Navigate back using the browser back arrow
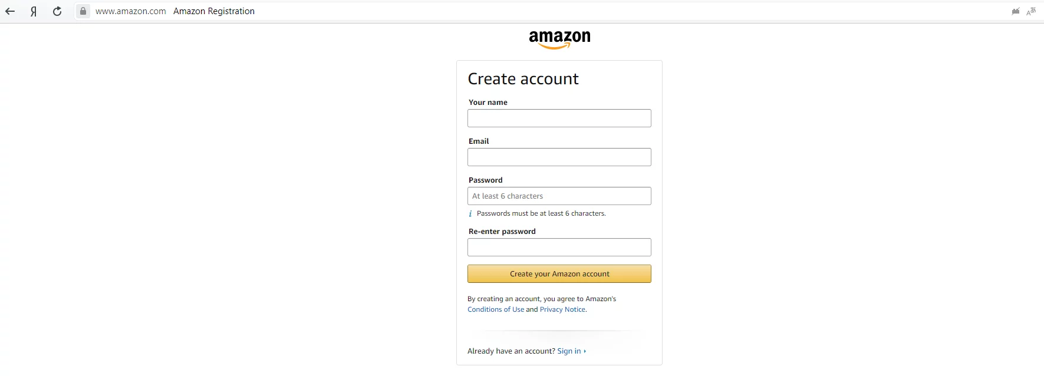 [x=10, y=11]
